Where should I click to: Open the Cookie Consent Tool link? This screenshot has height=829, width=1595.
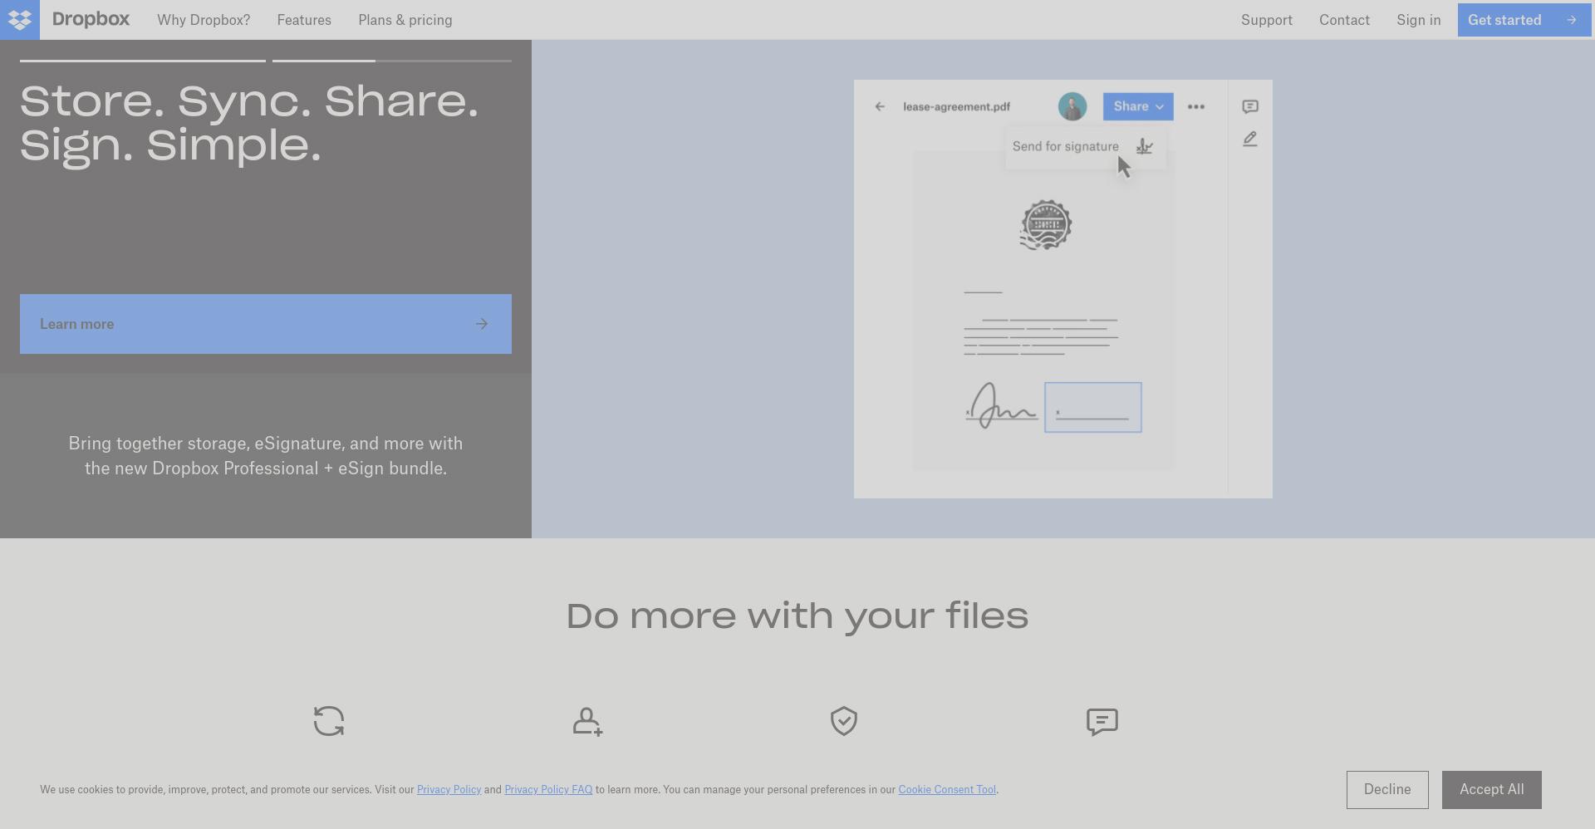[947, 789]
